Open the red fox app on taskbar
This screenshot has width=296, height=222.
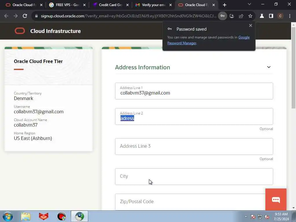coord(44,217)
